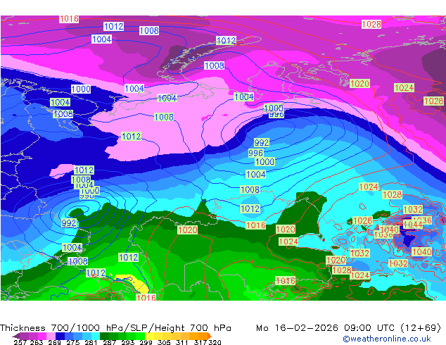446x345 pixels.
Task: Pick the bright magenta legend swatch
Action: tap(42, 336)
